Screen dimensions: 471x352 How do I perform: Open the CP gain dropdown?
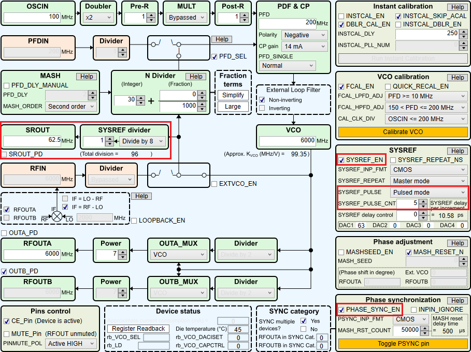coord(304,46)
